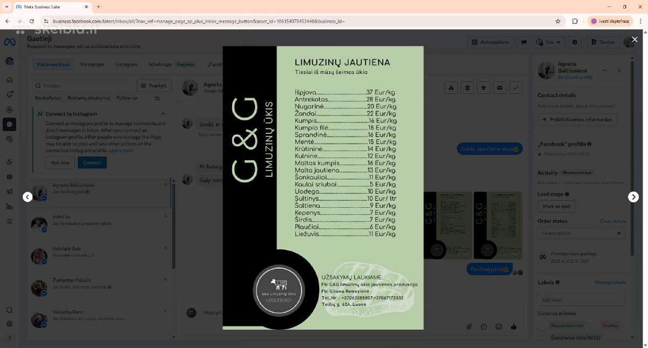
Task: Click Pridėti išsamios informacijos button
Action: [x=577, y=119]
